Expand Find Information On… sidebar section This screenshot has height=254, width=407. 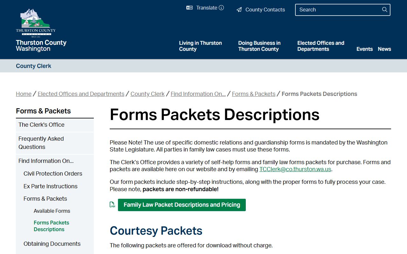pos(46,161)
